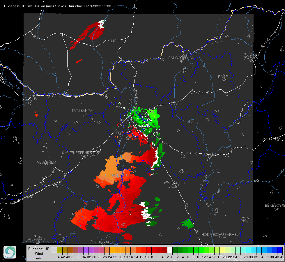Pick the cyan swatch above the 30 label

254,250
